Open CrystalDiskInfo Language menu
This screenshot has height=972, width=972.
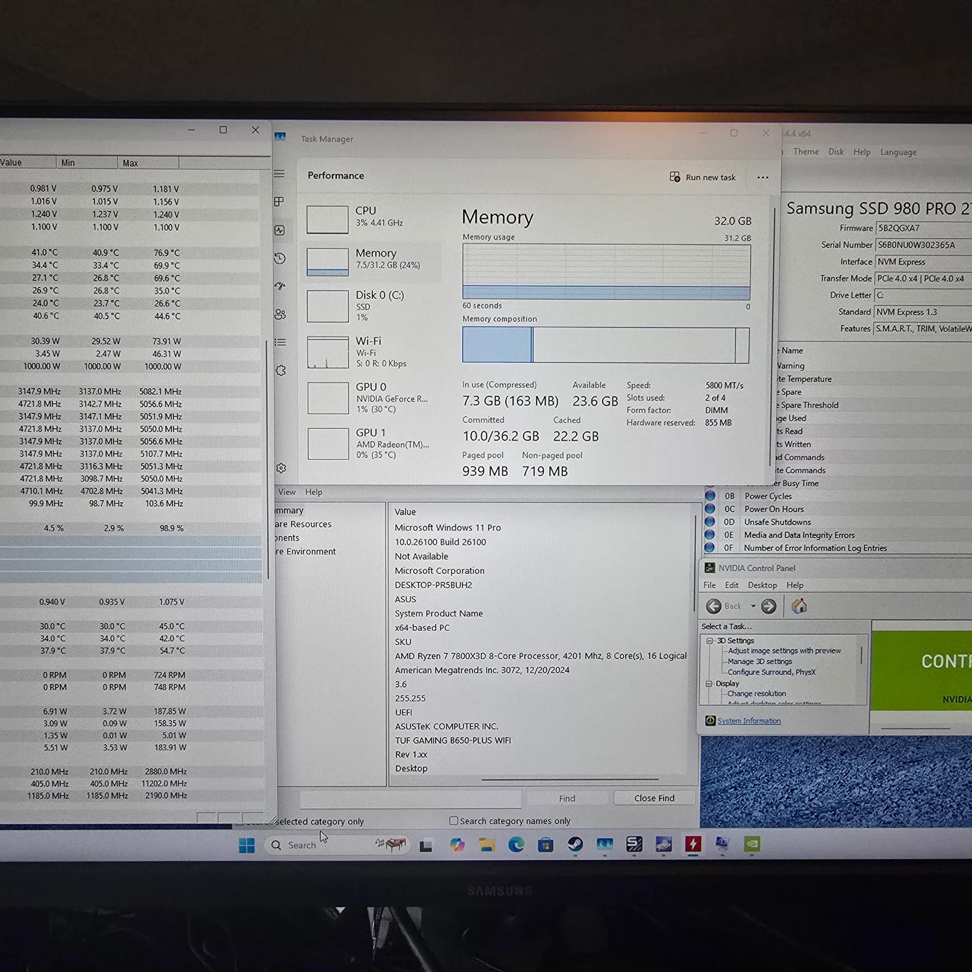pyautogui.click(x=898, y=152)
